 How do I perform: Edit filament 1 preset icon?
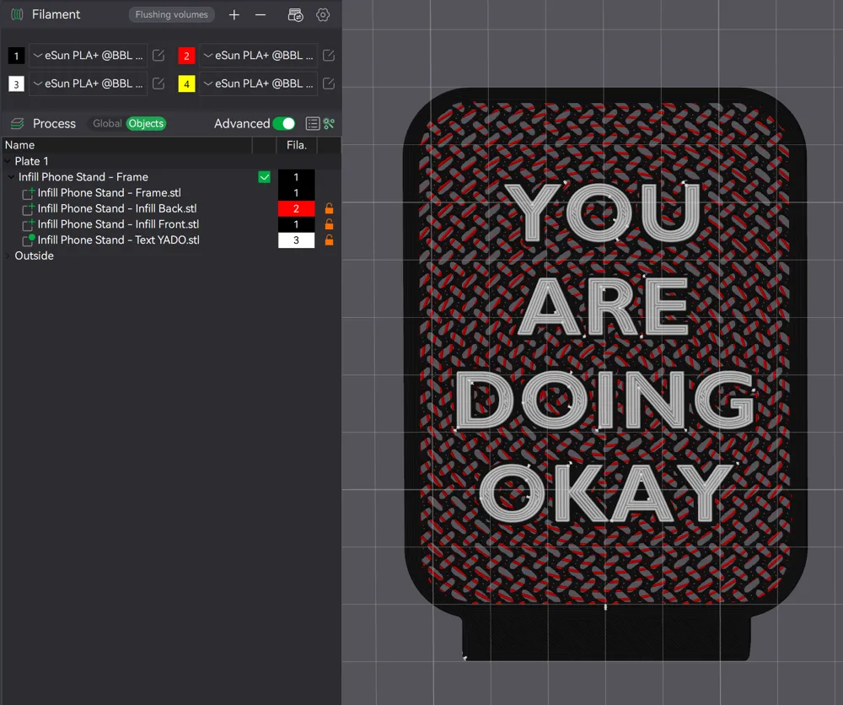point(158,56)
